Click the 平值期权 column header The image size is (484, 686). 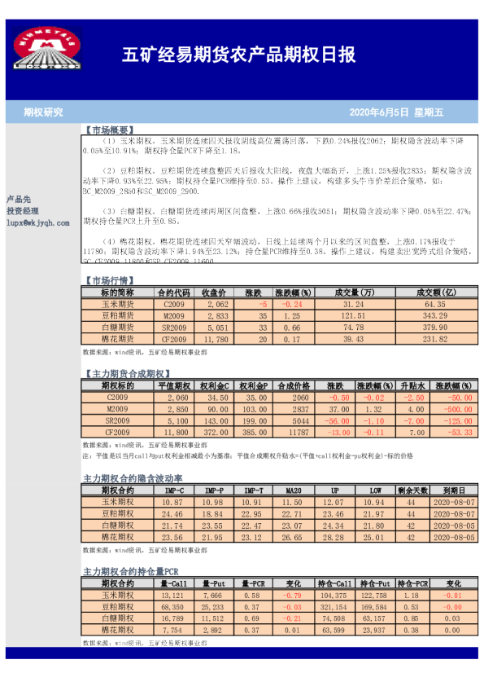[x=174, y=385]
